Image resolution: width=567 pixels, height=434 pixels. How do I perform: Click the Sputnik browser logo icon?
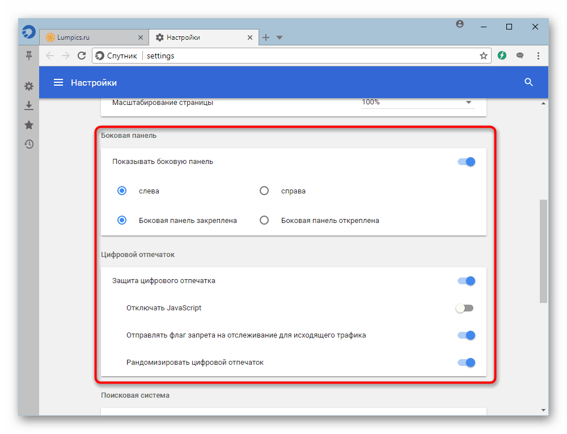[28, 32]
